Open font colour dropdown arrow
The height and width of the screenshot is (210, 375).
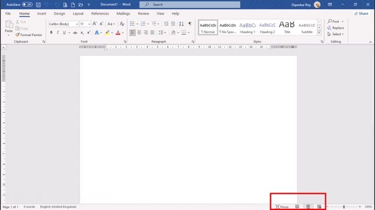tap(123, 33)
